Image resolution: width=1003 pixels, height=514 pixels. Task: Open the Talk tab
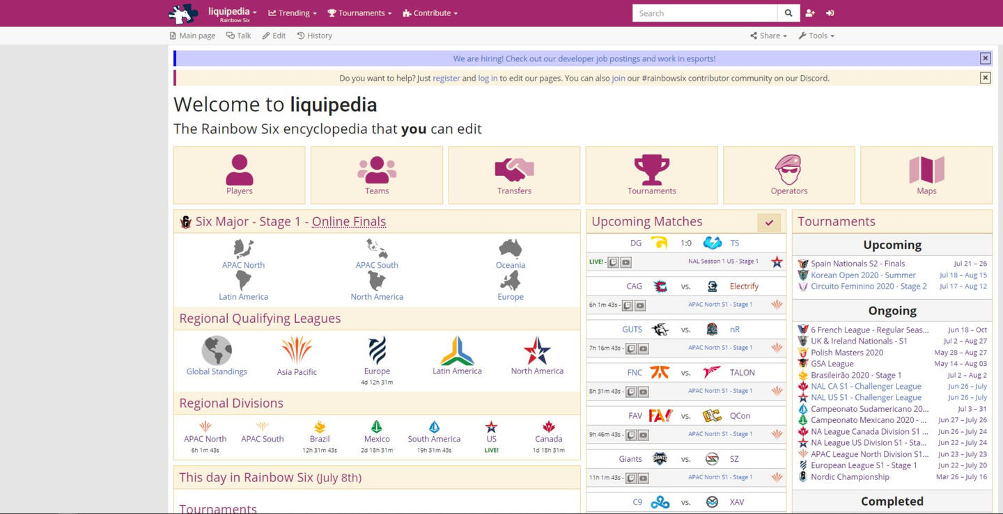(x=238, y=35)
